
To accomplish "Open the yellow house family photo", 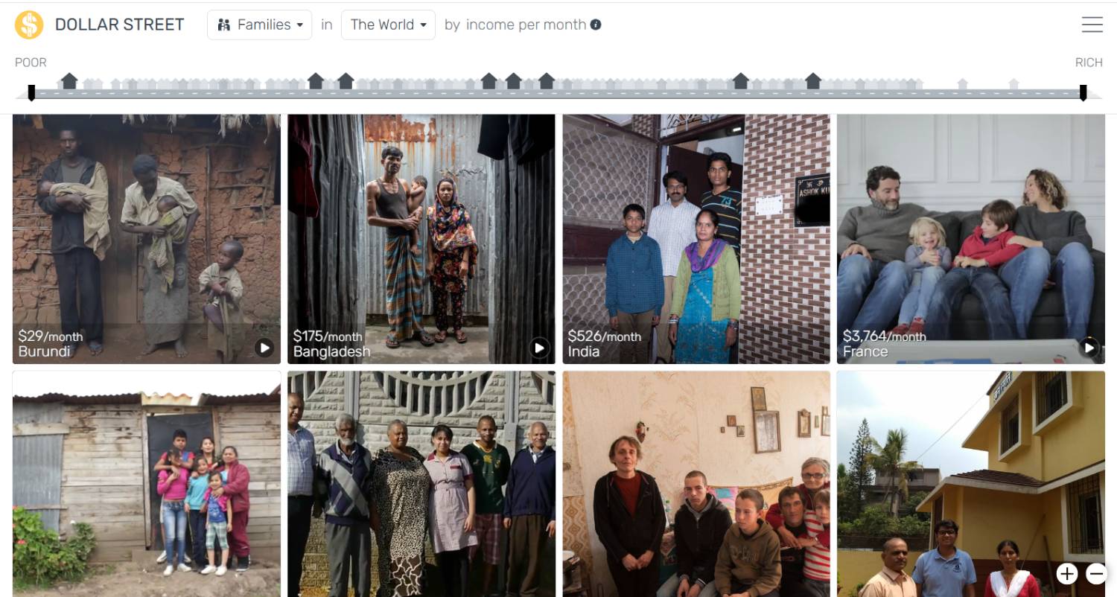I will tap(971, 484).
